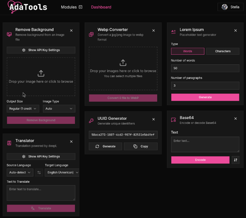
Task: Close the Translator module
Action: click(71, 142)
